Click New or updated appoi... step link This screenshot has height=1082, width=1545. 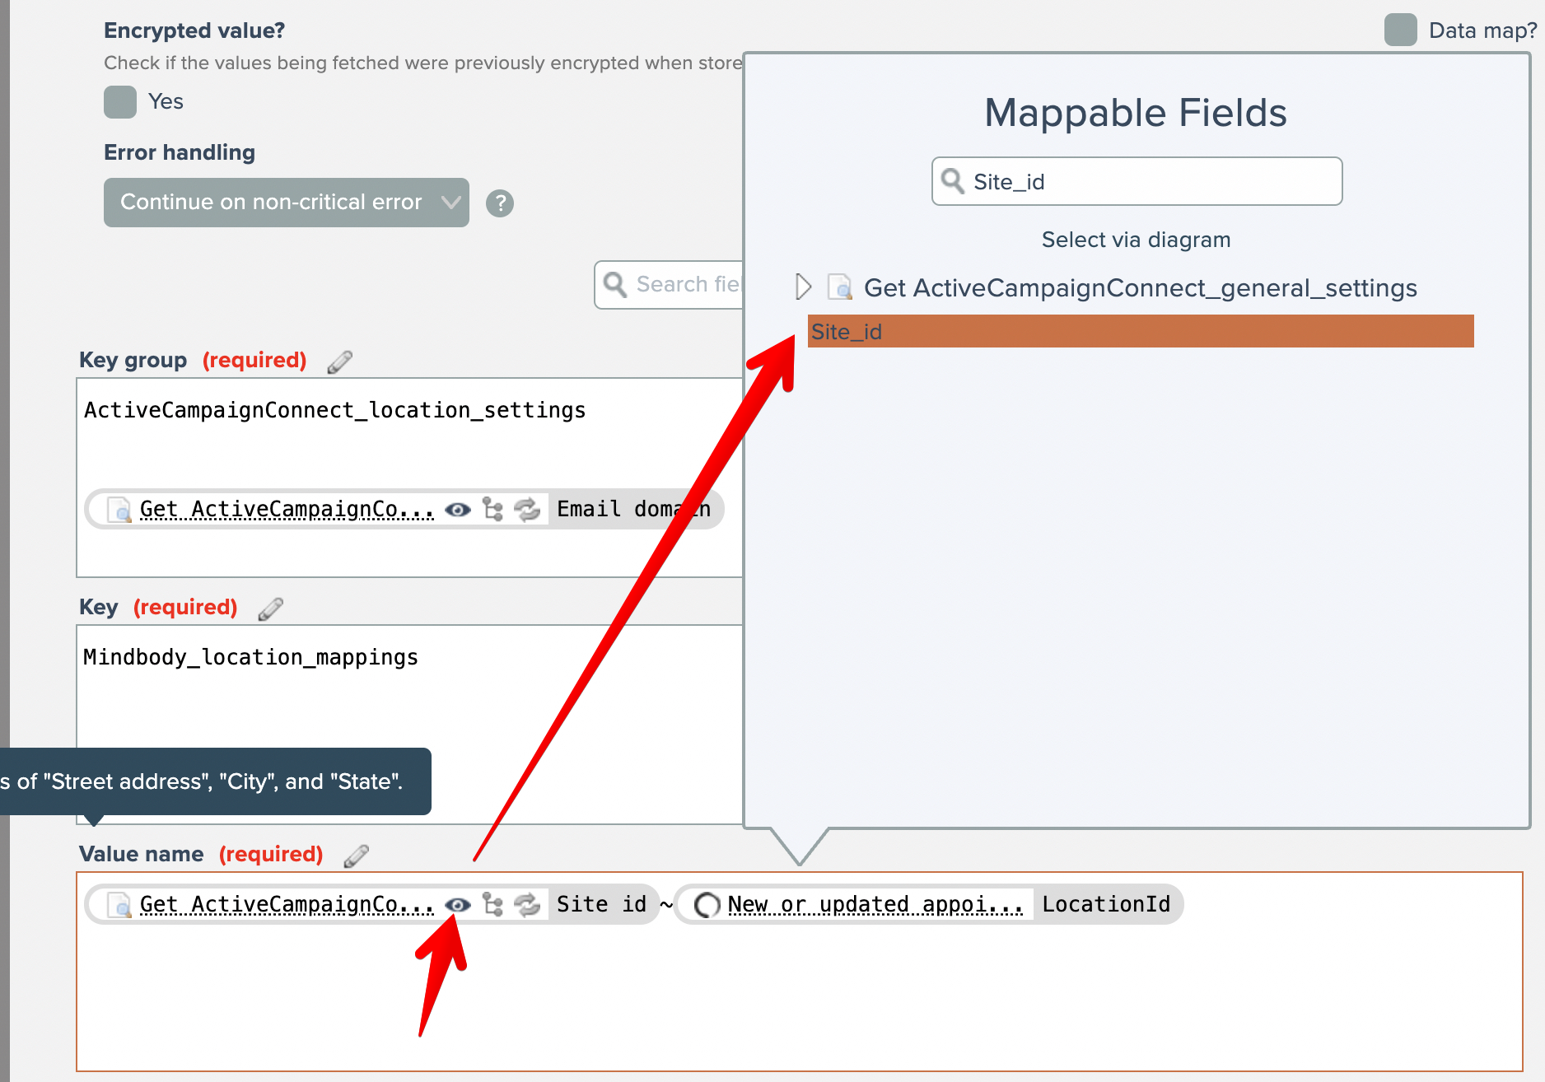click(x=874, y=904)
